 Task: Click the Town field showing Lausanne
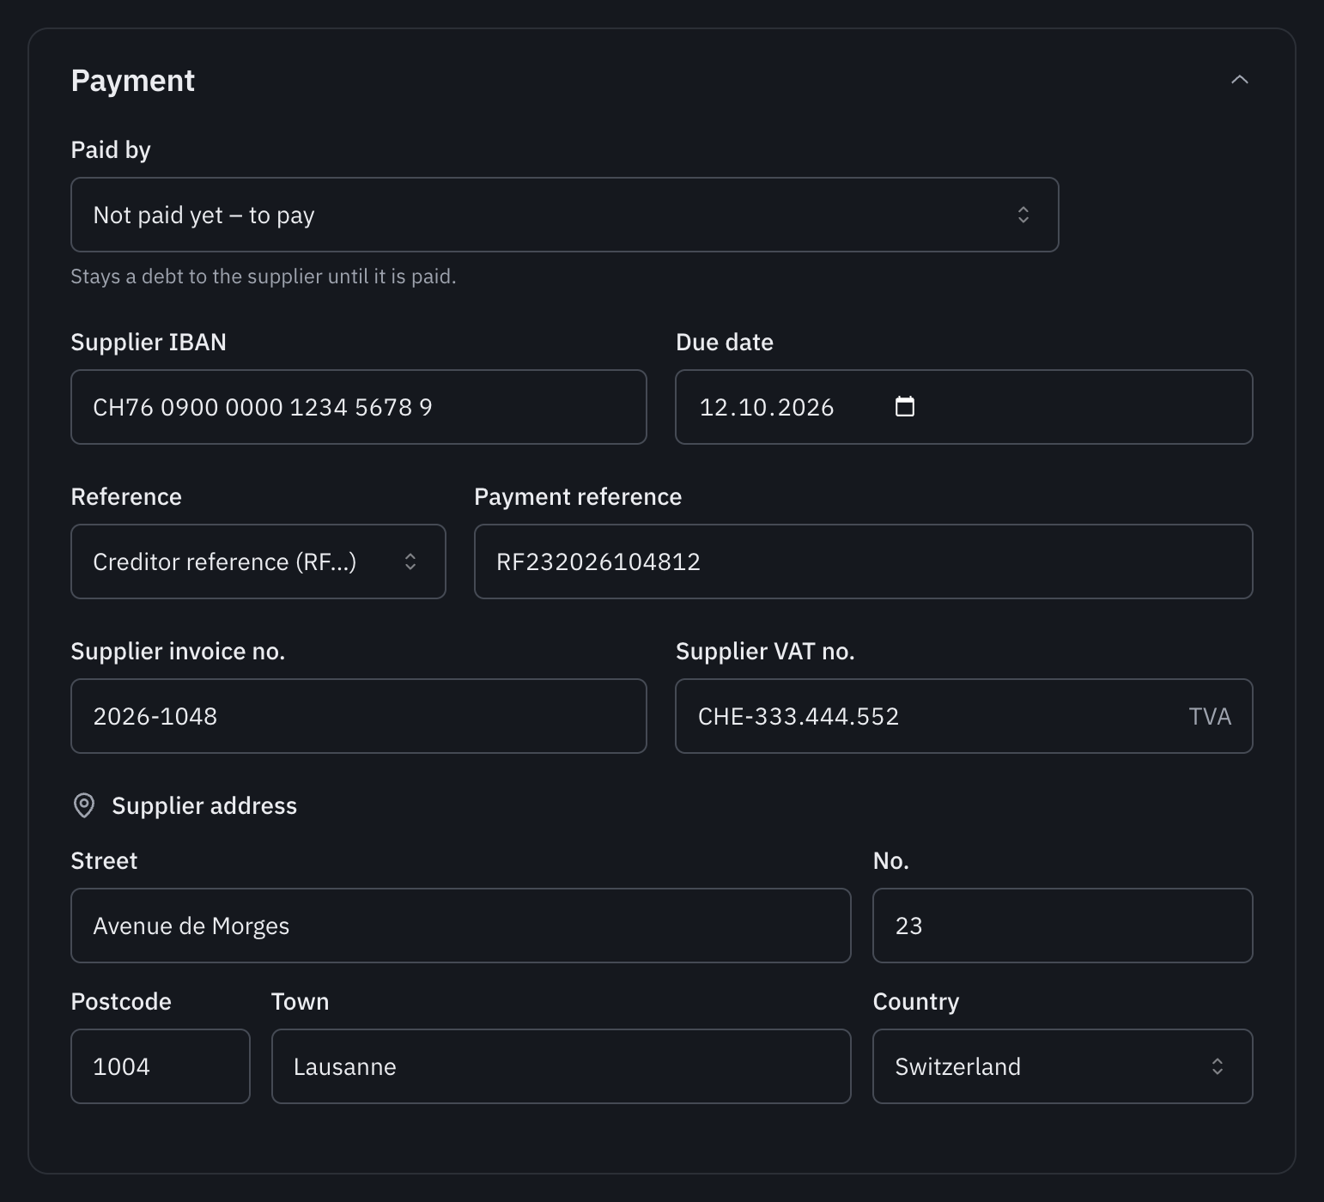(562, 1066)
